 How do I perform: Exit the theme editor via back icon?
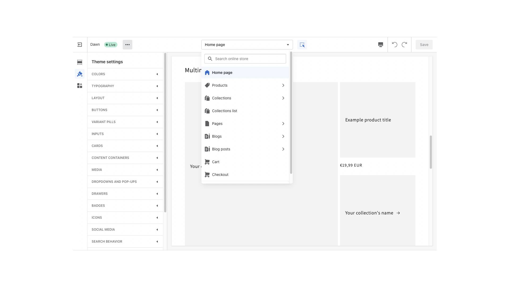(80, 45)
